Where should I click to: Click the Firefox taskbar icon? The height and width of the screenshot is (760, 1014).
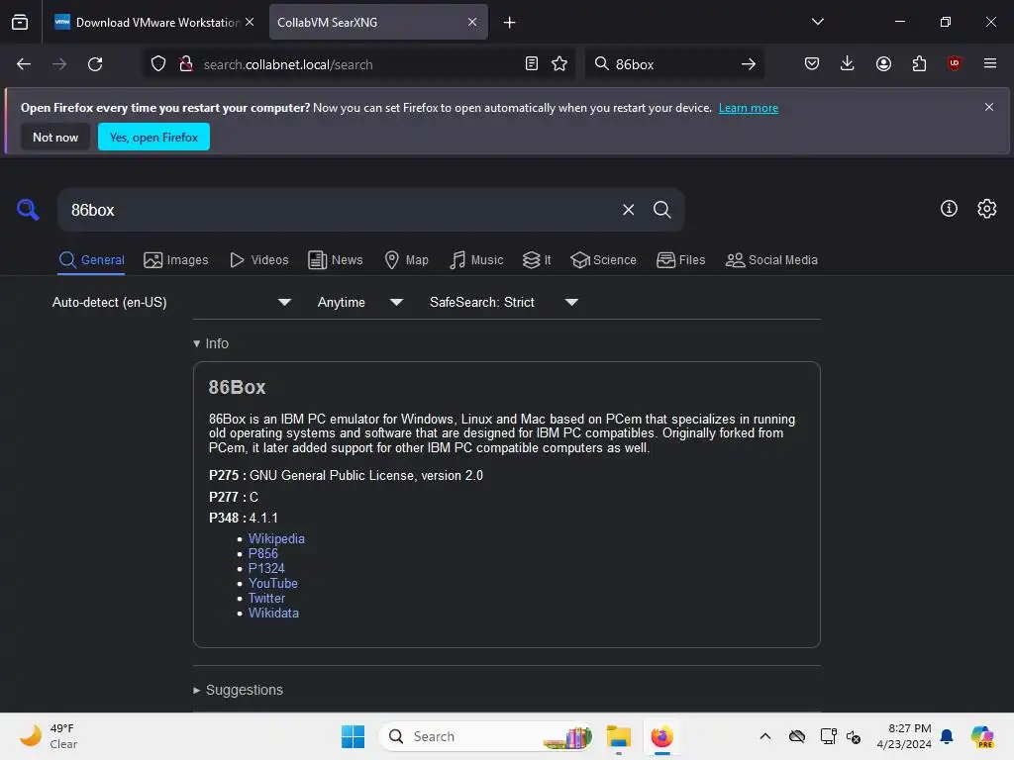[661, 736]
